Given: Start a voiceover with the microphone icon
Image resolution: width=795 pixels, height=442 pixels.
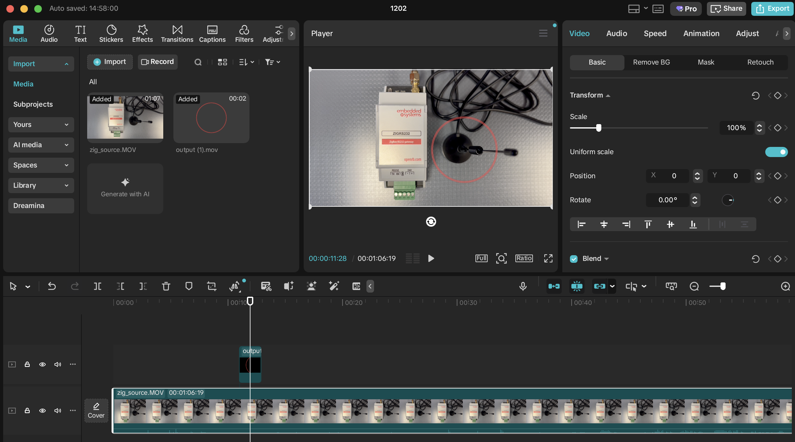Looking at the screenshot, I should 522,286.
